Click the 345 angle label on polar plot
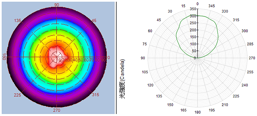Screen dimensions: 257x116 [212, 6]
